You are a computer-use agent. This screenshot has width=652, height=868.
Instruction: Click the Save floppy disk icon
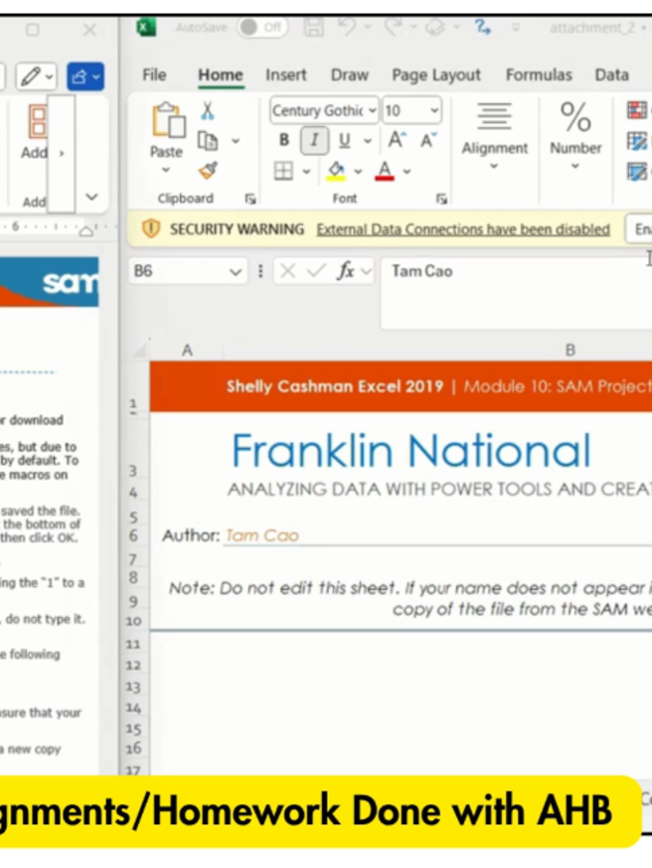click(313, 27)
